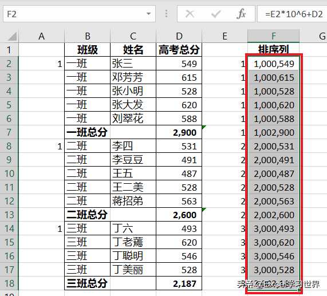Screen dimensions: 327x296
Task: Click the formula bar with =E2*10^6+D2
Action: tap(292, 14)
